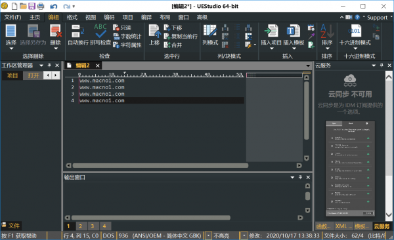Duplicate line with 复制当前行

coord(181,37)
